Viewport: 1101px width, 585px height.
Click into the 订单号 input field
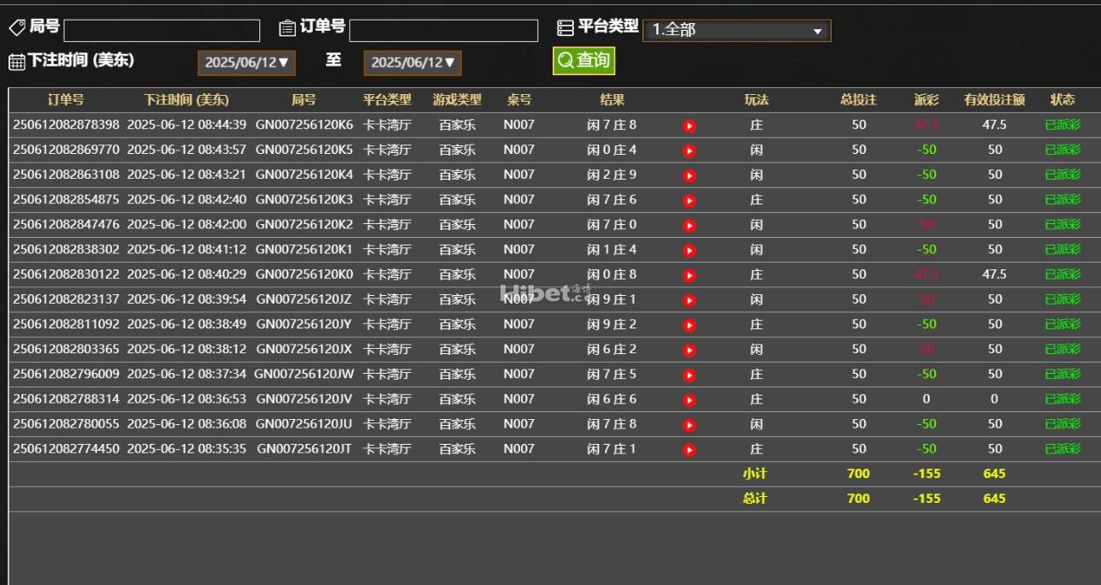click(443, 31)
